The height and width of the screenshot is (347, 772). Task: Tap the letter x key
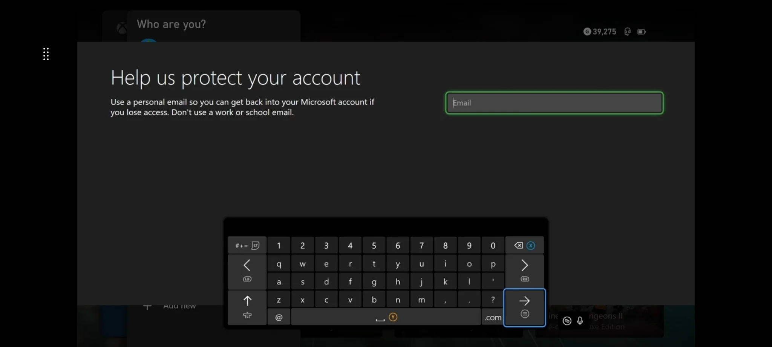302,300
